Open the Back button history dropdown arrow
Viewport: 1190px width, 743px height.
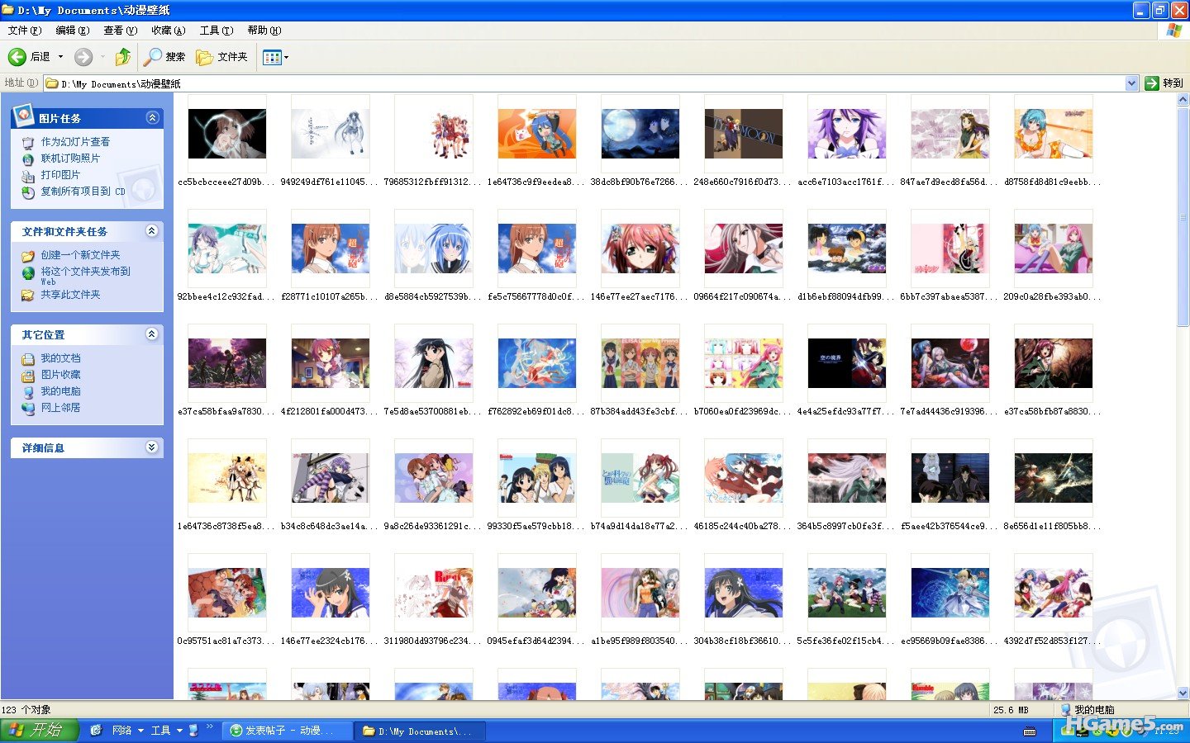[x=60, y=57]
